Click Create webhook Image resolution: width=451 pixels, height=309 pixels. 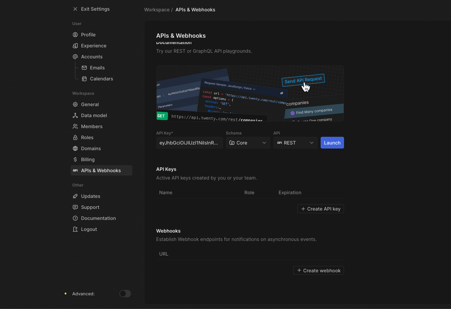318,270
